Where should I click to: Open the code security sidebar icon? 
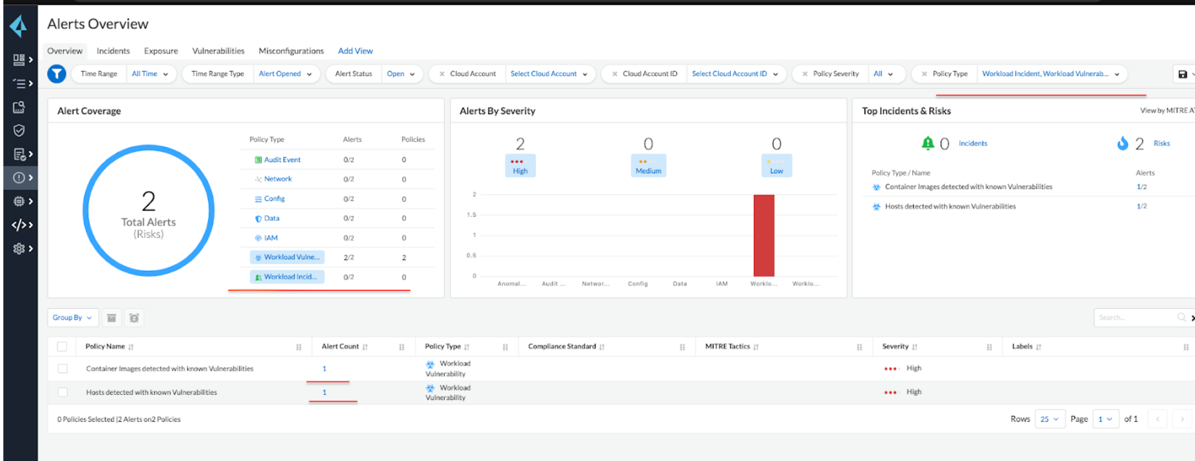tap(19, 224)
